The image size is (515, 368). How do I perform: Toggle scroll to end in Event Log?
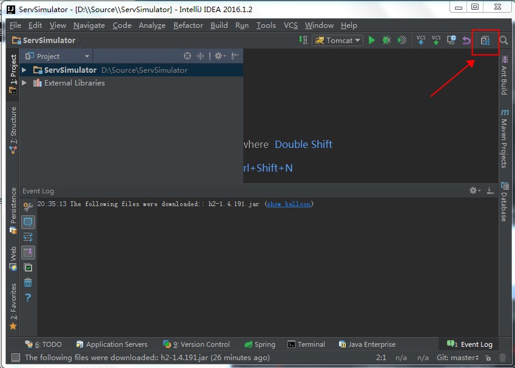(28, 252)
